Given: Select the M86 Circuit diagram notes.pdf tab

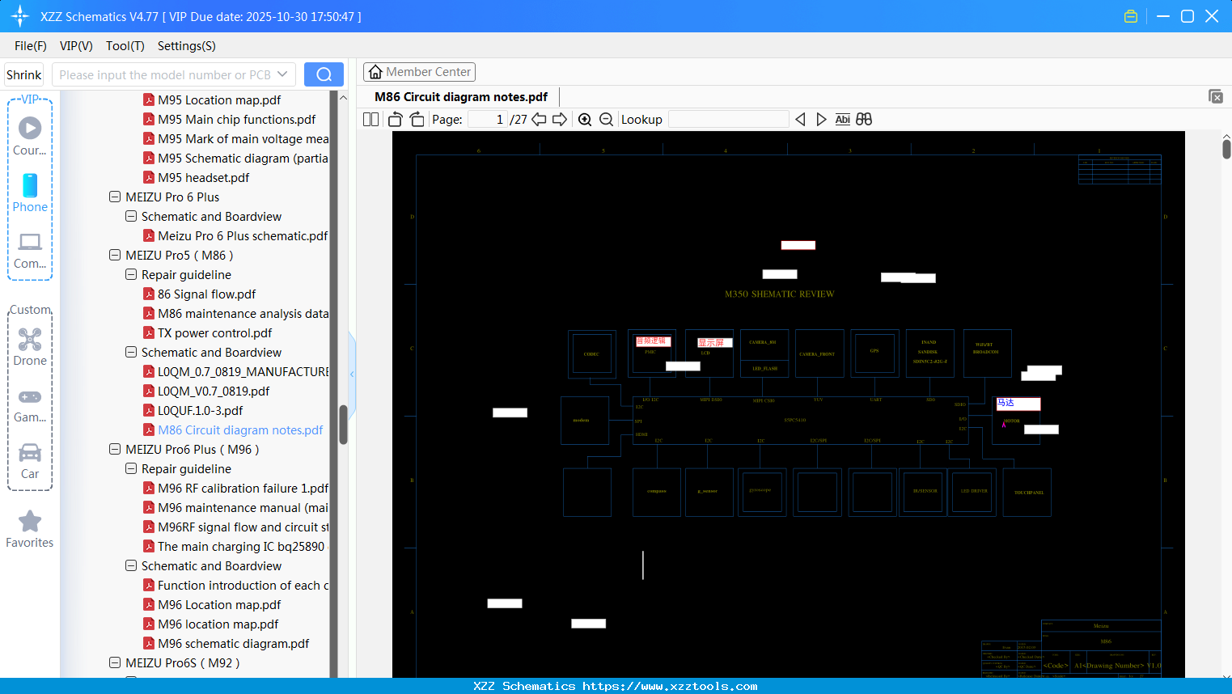Looking at the screenshot, I should [x=461, y=97].
